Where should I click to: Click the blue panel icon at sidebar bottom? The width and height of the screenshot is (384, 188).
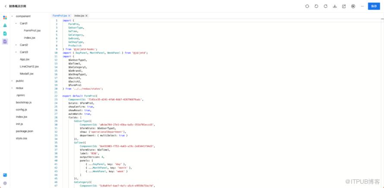(x=5, y=175)
